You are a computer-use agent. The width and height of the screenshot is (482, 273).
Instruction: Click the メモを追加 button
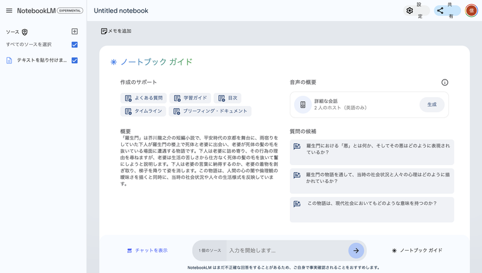pos(116,31)
